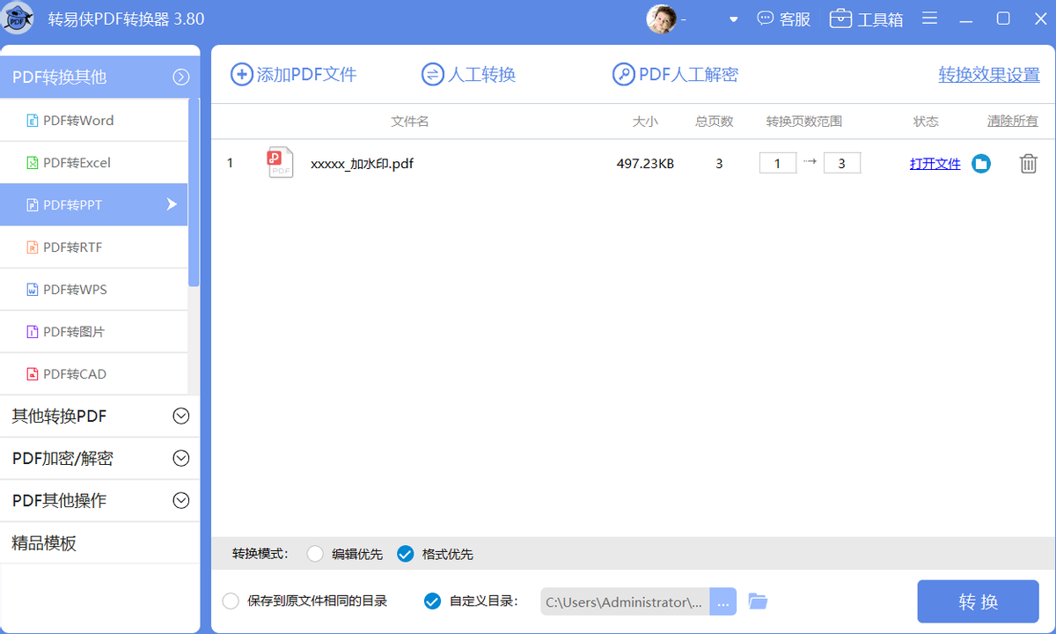Image resolution: width=1056 pixels, height=634 pixels.
Task: Open output folder blue icon in row
Action: [x=981, y=164]
